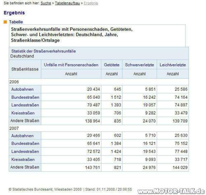Screen dimensions: 206x195
Task: Select the value 77 448 cell
Action: [x=173, y=151]
